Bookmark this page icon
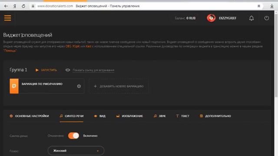The height and width of the screenshot is (156, 278). [x=259, y=6]
